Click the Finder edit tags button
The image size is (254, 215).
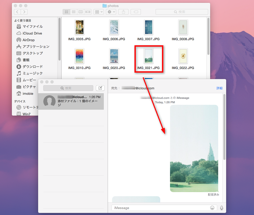(x=136, y=12)
